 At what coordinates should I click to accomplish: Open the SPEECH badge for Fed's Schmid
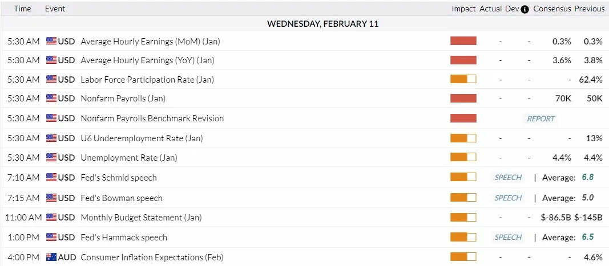coord(508,177)
